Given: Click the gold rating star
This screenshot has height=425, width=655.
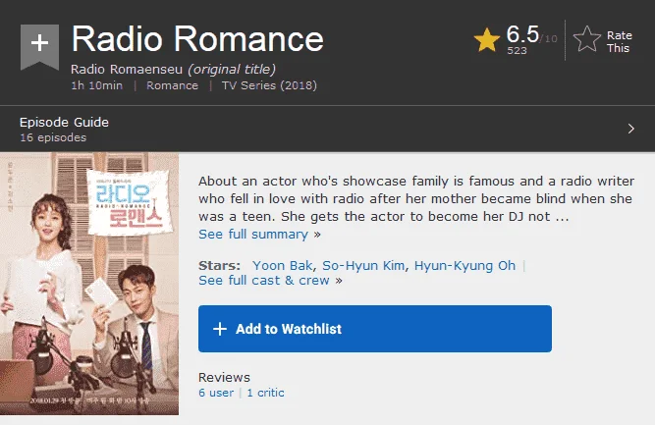Looking at the screenshot, I should click(487, 40).
